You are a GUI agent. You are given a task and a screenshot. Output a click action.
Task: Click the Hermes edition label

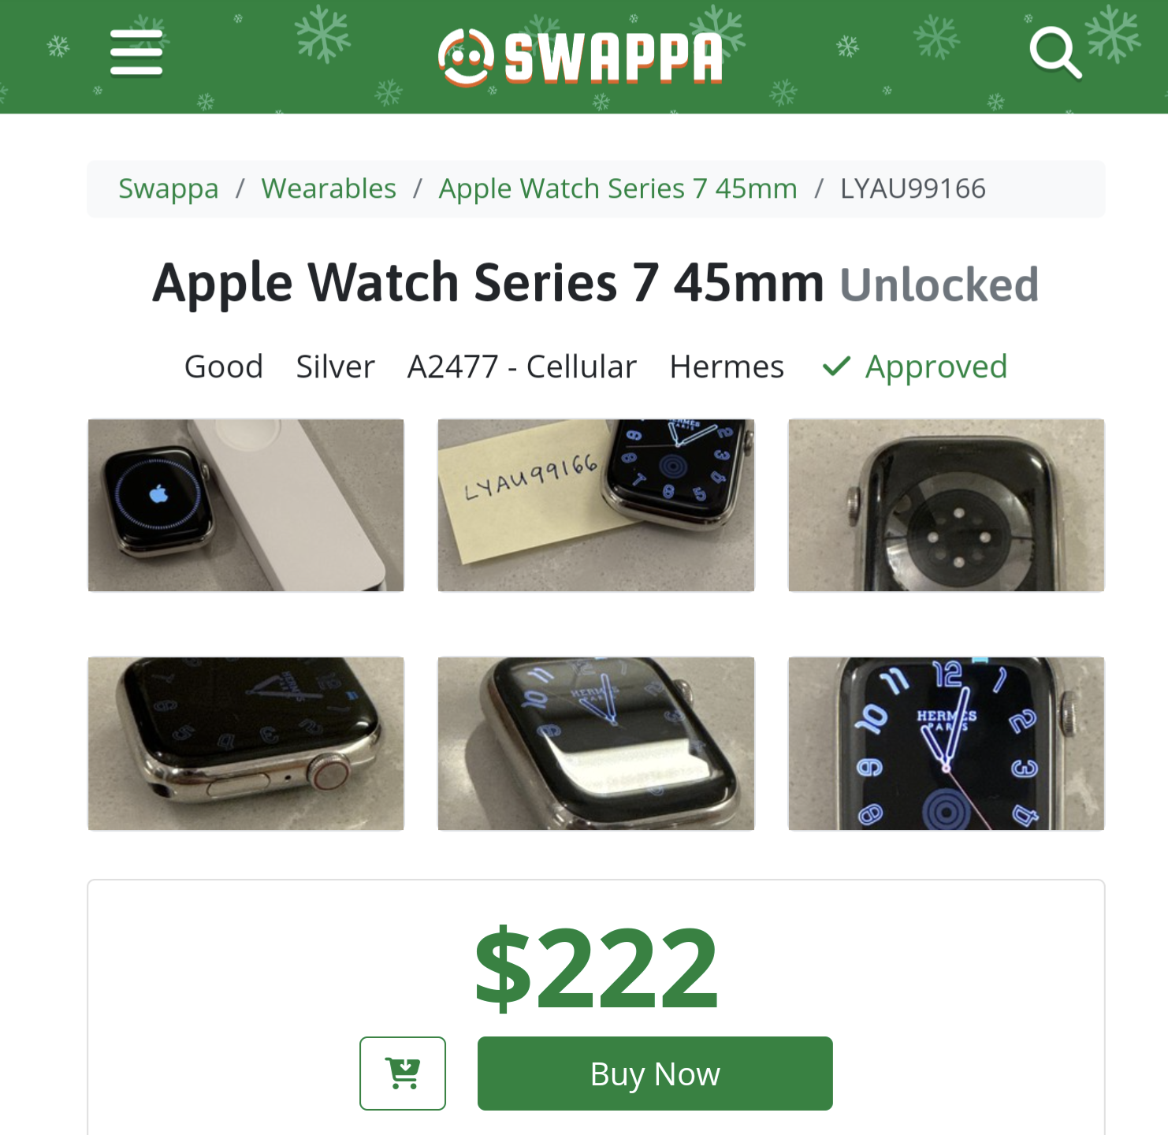pos(727,367)
